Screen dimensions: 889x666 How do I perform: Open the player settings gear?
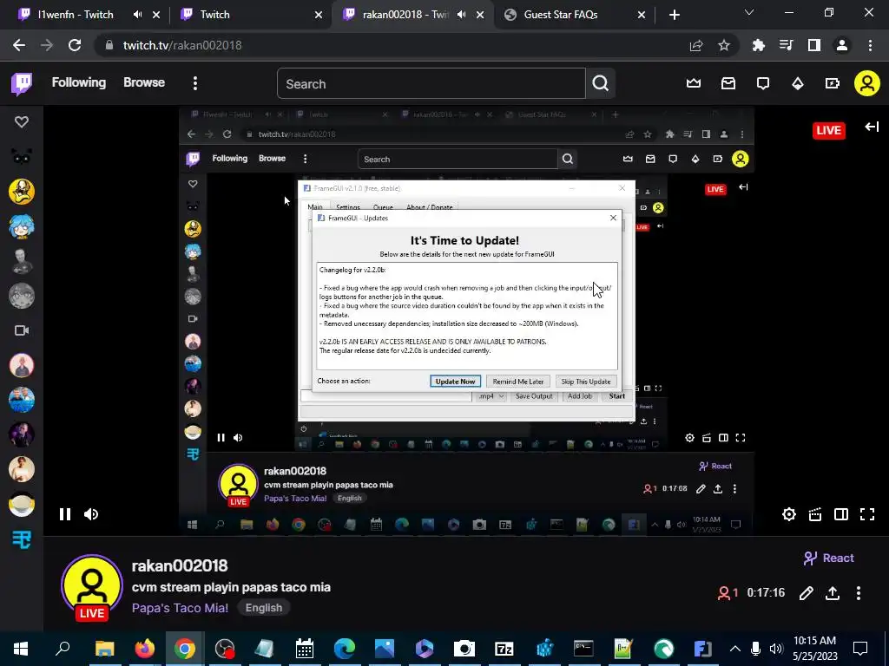pyautogui.click(x=788, y=514)
